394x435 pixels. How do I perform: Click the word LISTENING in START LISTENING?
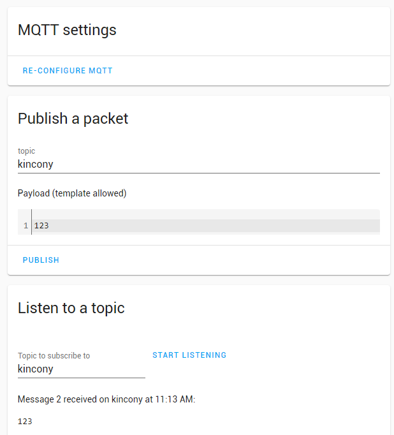pos(205,355)
